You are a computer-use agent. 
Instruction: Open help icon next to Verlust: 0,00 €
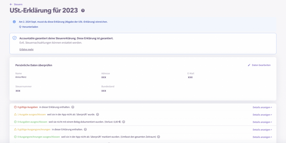123,122
